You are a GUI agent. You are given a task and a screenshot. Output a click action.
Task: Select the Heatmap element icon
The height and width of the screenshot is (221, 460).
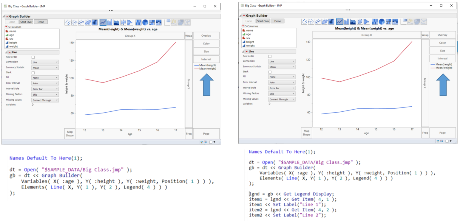(138, 22)
